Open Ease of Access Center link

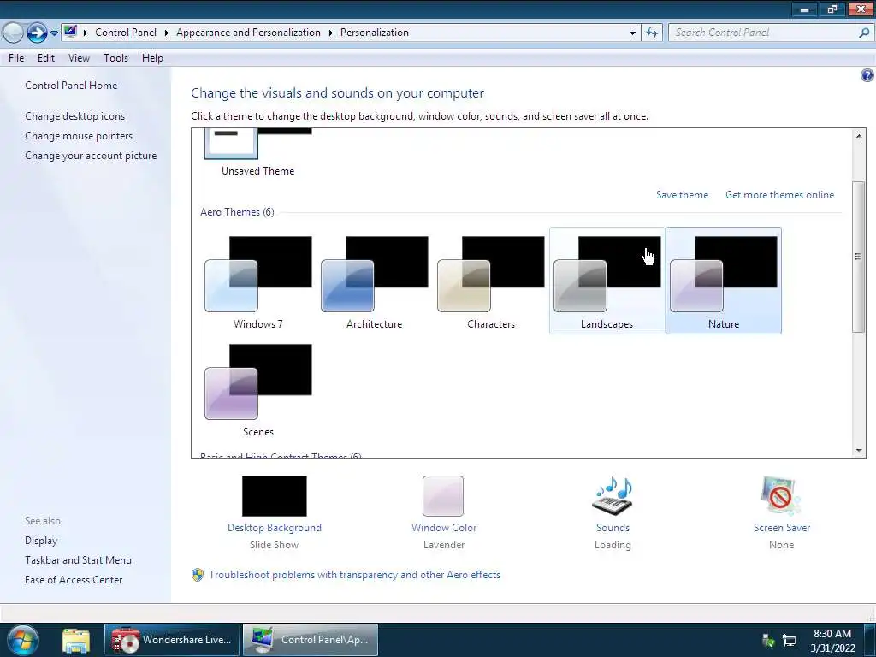pos(74,580)
